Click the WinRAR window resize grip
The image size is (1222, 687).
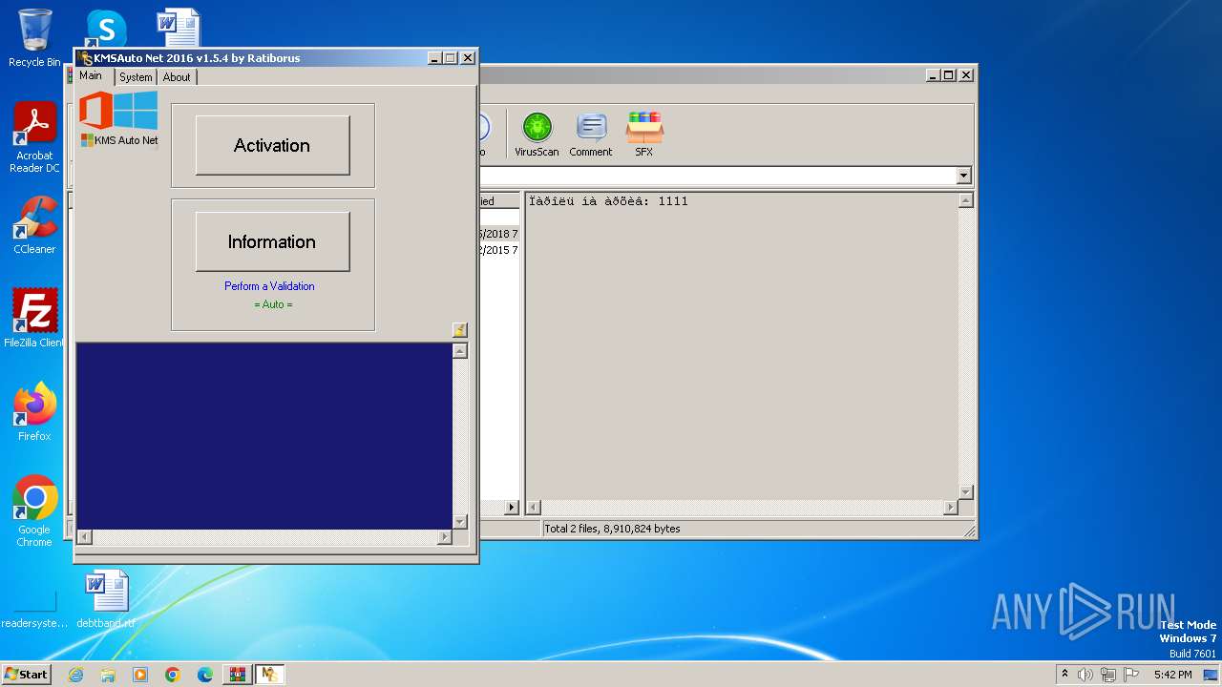969,531
